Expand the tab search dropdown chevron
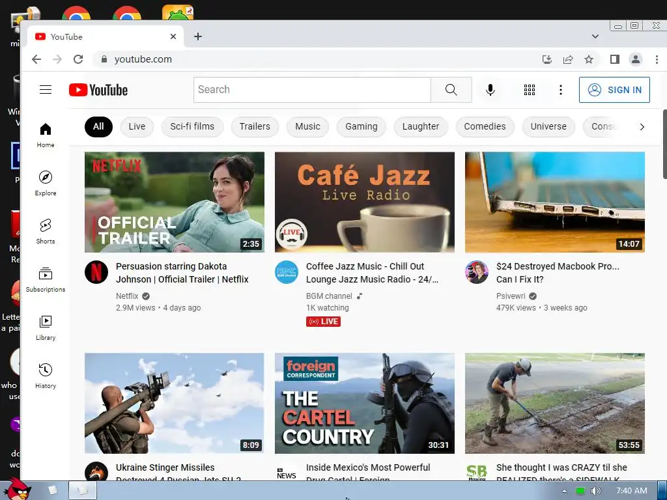Image resolution: width=667 pixels, height=500 pixels. point(595,36)
